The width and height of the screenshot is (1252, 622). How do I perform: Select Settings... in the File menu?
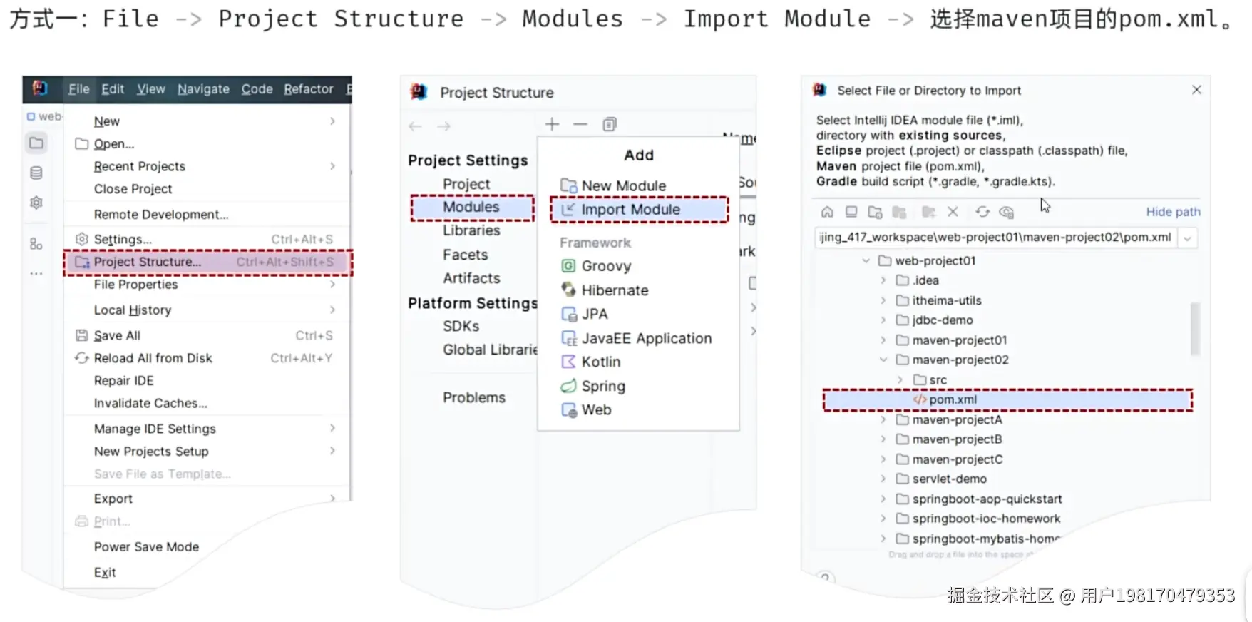(207, 239)
